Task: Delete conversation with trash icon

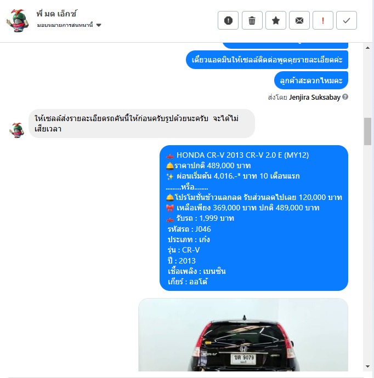Action: tap(252, 20)
